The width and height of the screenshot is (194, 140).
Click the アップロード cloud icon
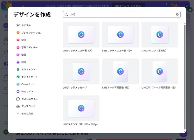tap(18, 106)
